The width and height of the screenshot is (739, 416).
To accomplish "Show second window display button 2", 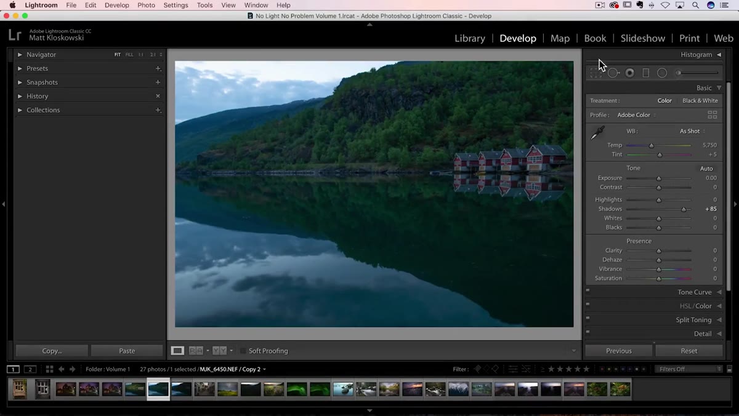I will click(x=30, y=369).
